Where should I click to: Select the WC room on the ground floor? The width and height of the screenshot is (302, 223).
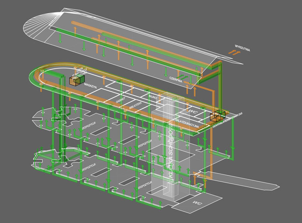point(198,202)
